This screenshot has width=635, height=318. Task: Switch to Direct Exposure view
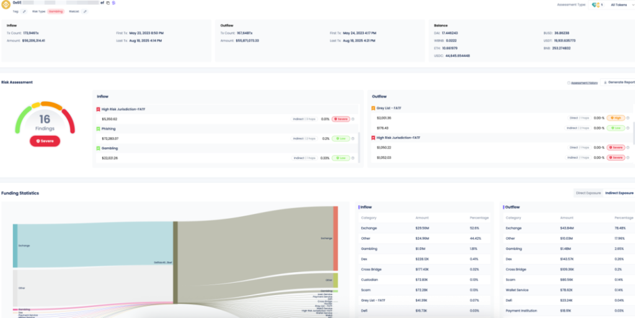[x=588, y=193]
